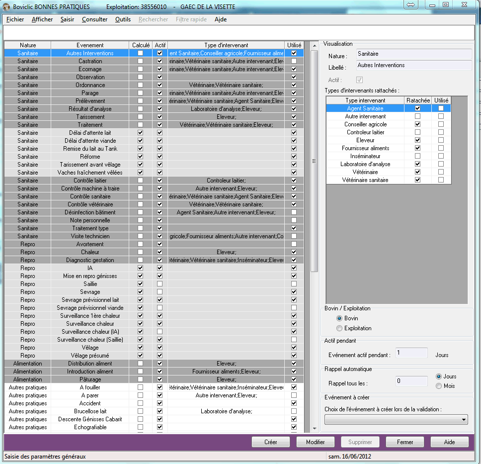Select Agent Sanitaire in intervenant types list
The width and height of the screenshot is (481, 464).
(389, 108)
